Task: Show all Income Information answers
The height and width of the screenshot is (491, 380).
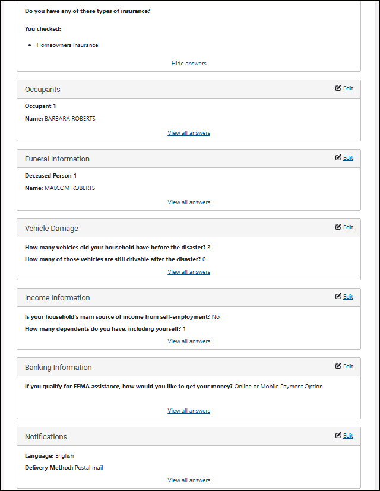Action: [x=189, y=341]
